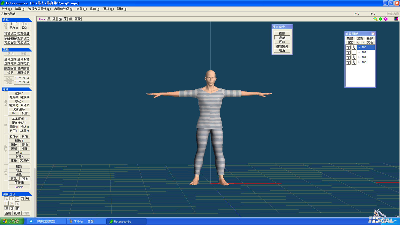Click the 导入 import button
Image resolution: width=400 pixels, height=225 pixels.
coord(24,28)
